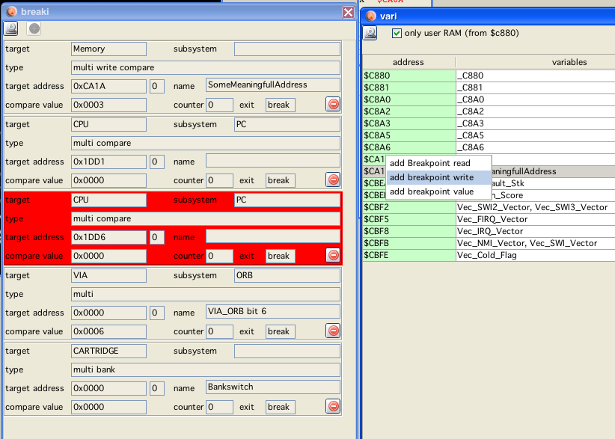This screenshot has width=615, height=439.
Task: Choose 'add Breakpoint read' from context menu
Action: pos(429,163)
